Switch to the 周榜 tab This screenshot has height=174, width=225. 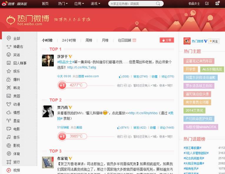(x=89, y=40)
